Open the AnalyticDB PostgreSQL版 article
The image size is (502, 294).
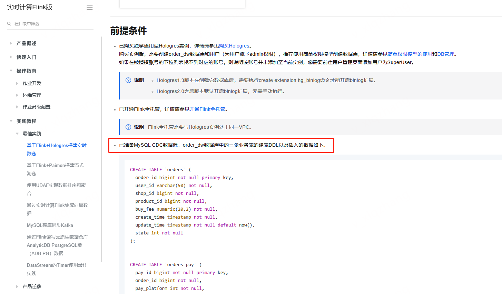tap(57, 245)
